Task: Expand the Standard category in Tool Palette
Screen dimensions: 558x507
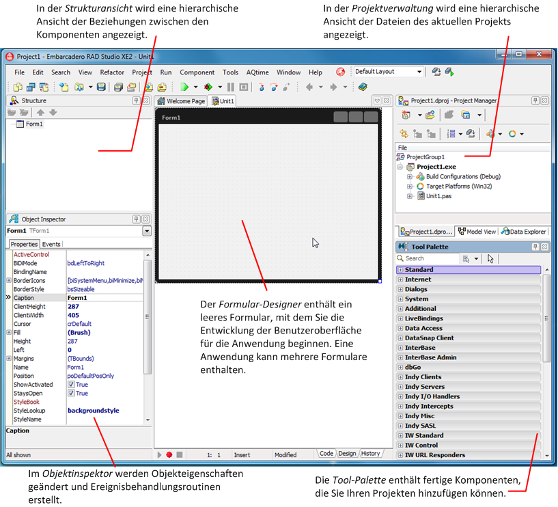Action: point(400,270)
